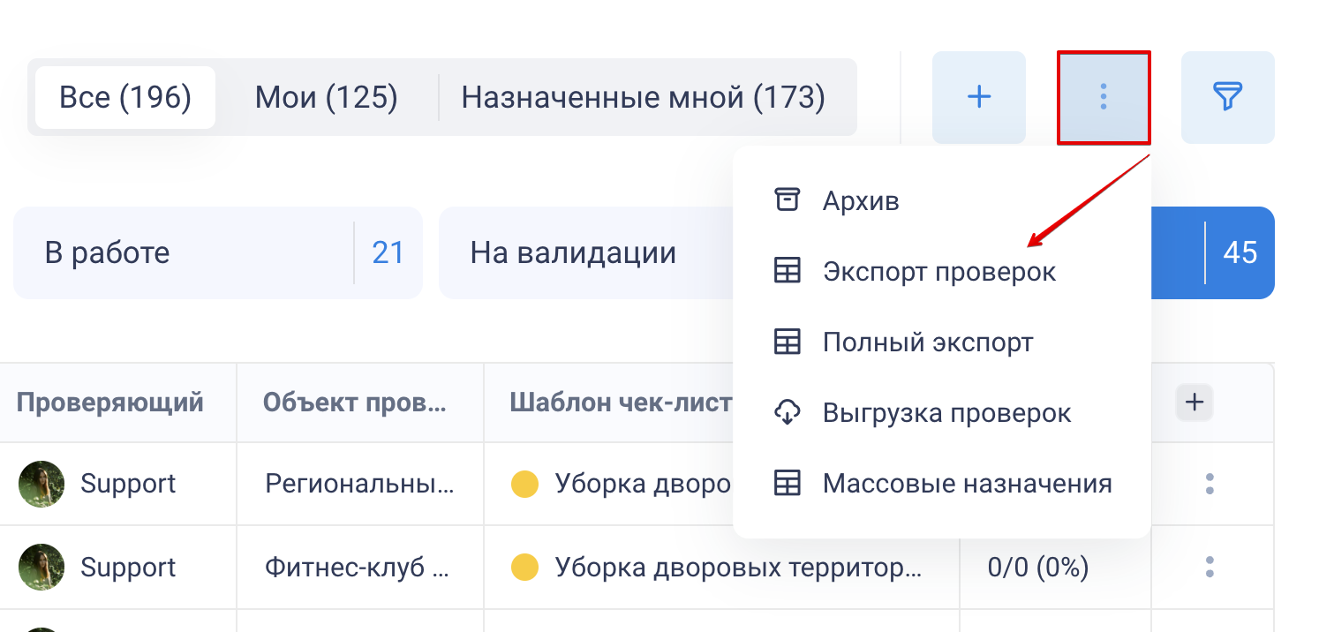Toggle the three-dot more options button in the toolbar

pyautogui.click(x=1104, y=97)
